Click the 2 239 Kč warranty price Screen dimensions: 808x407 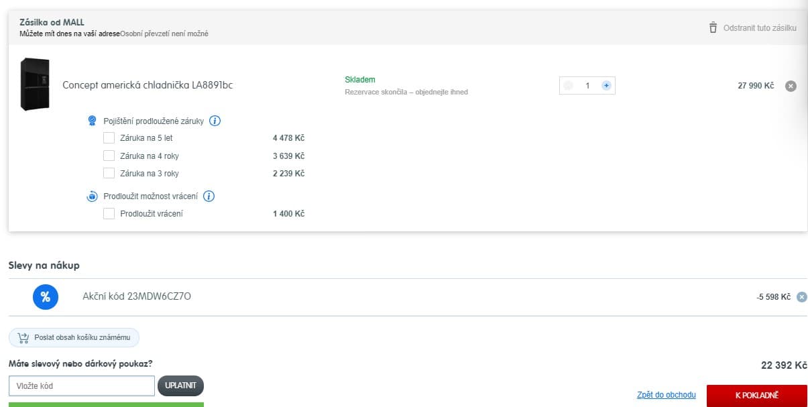click(x=288, y=174)
